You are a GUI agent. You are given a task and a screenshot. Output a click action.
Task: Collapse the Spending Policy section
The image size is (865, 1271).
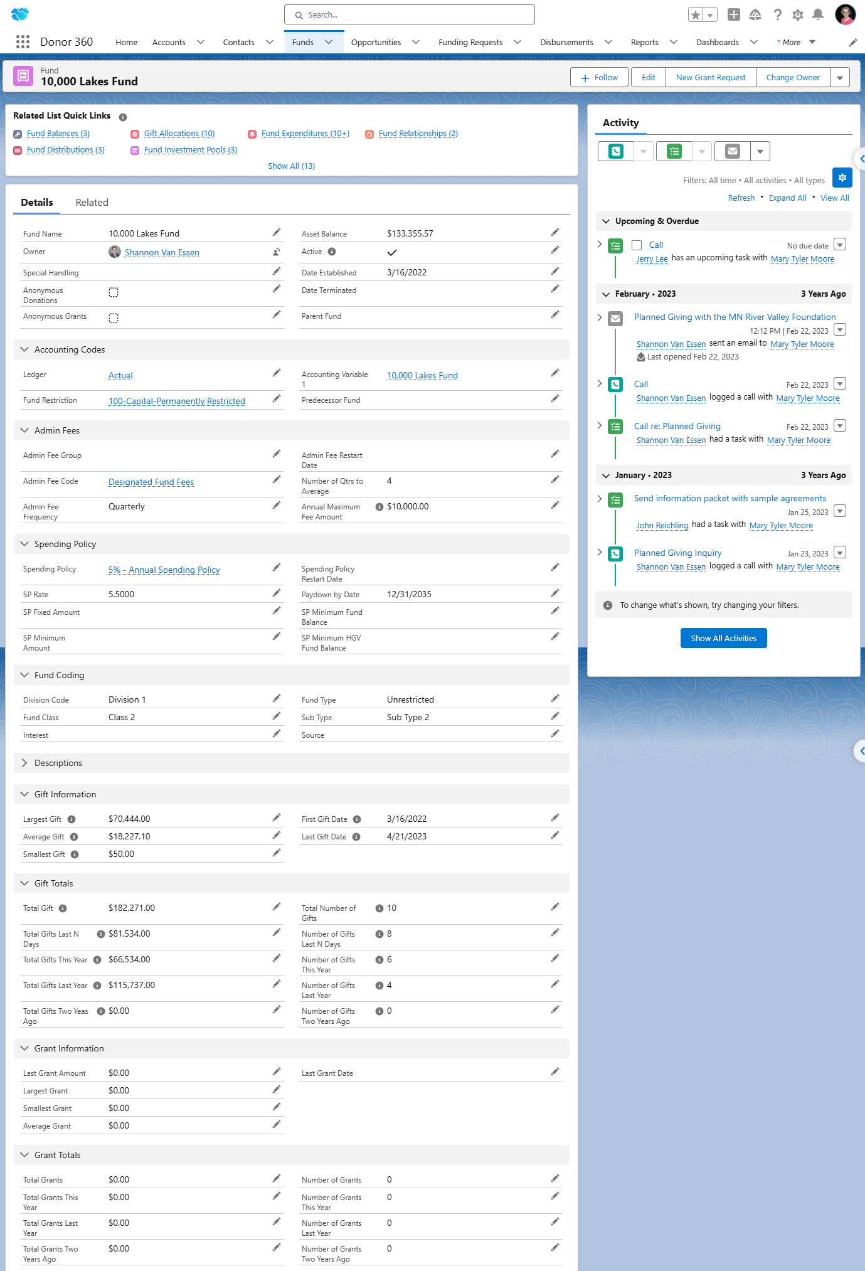[24, 544]
